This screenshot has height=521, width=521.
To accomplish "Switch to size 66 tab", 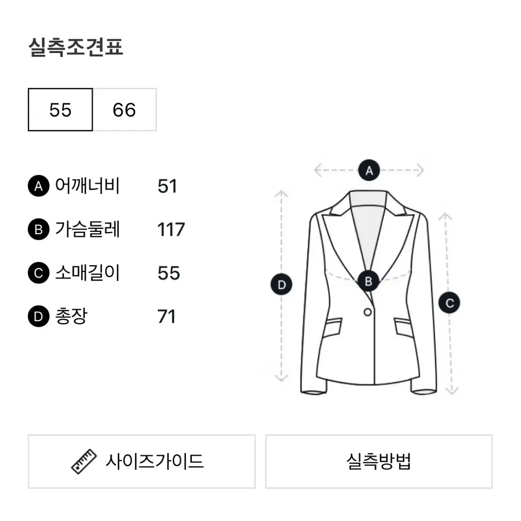I will (x=125, y=110).
